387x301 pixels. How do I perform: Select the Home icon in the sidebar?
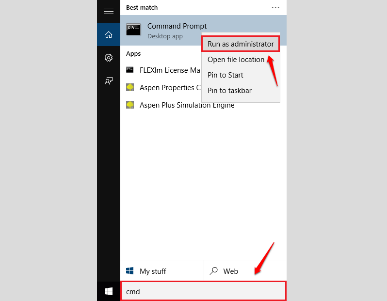tap(109, 34)
